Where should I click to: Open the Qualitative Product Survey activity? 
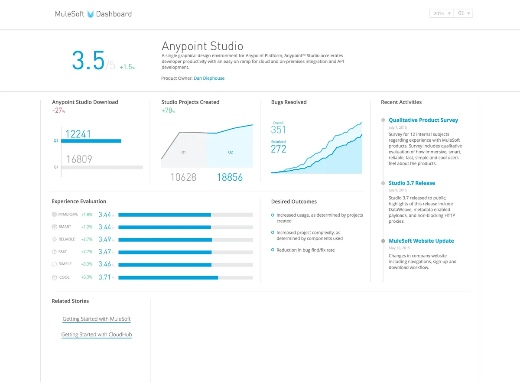[x=423, y=120]
